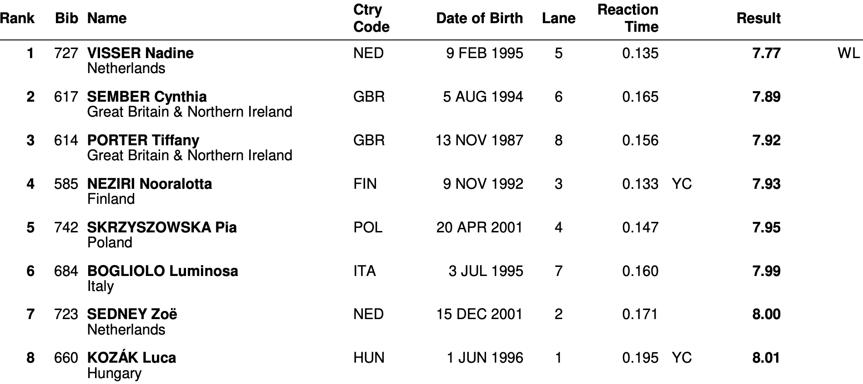Click athlete name VISSER Nadine
Image resolution: width=863 pixels, height=384 pixels.
140,53
